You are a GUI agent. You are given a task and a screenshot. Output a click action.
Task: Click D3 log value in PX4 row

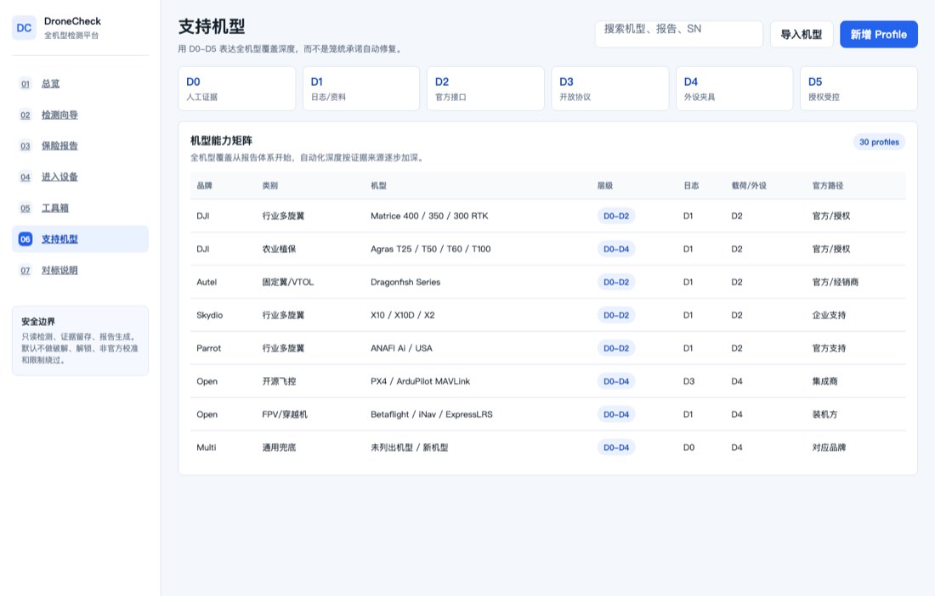pos(688,381)
